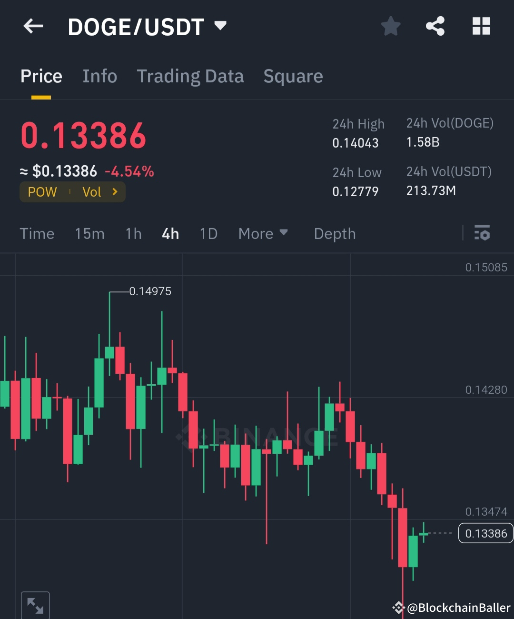Viewport: 514px width, 619px height.
Task: Open the Square tab
Action: pyautogui.click(x=293, y=76)
